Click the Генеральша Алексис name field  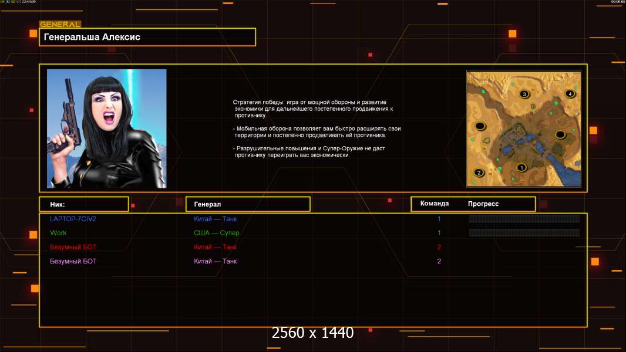147,37
